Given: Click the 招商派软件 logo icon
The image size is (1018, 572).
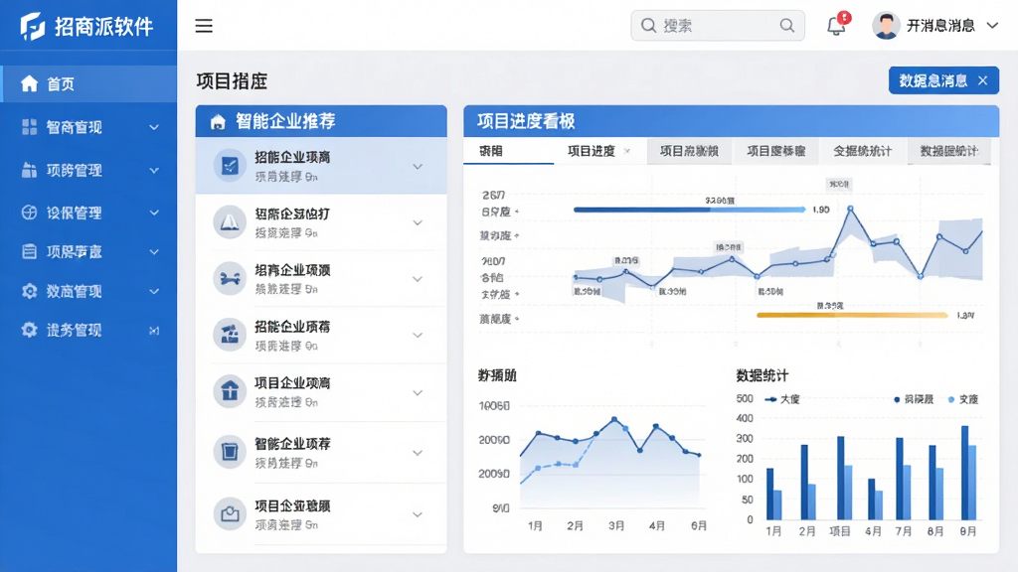Looking at the screenshot, I should coord(33,26).
